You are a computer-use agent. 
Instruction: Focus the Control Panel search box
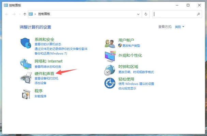(177, 14)
